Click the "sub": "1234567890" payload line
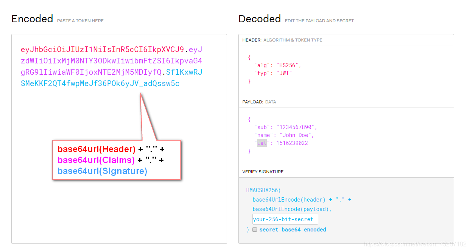 [x=286, y=127]
